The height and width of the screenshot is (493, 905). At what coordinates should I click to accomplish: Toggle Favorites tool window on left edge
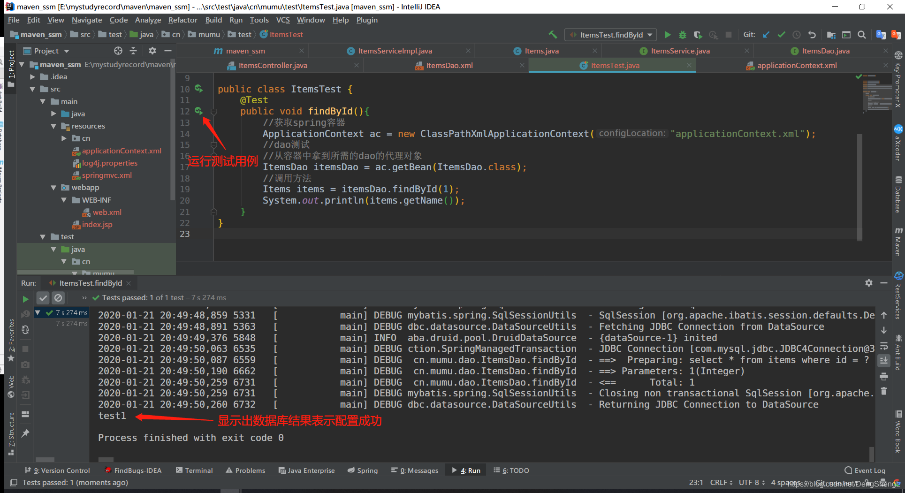[x=11, y=341]
